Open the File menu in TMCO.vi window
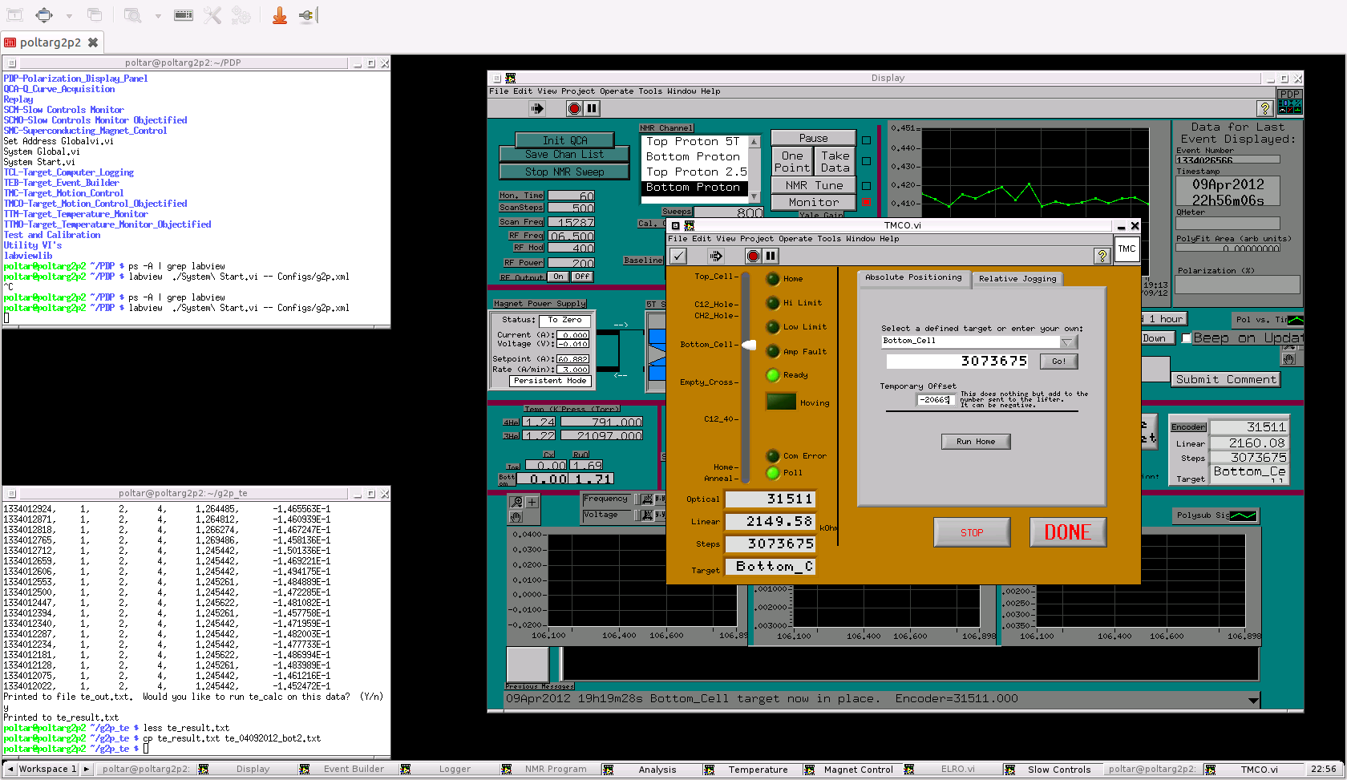This screenshot has width=1347, height=780. pyautogui.click(x=677, y=239)
